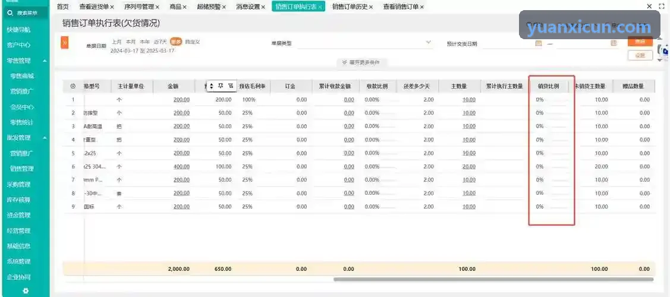Click the orange collapse filter icon

(x=65, y=43)
